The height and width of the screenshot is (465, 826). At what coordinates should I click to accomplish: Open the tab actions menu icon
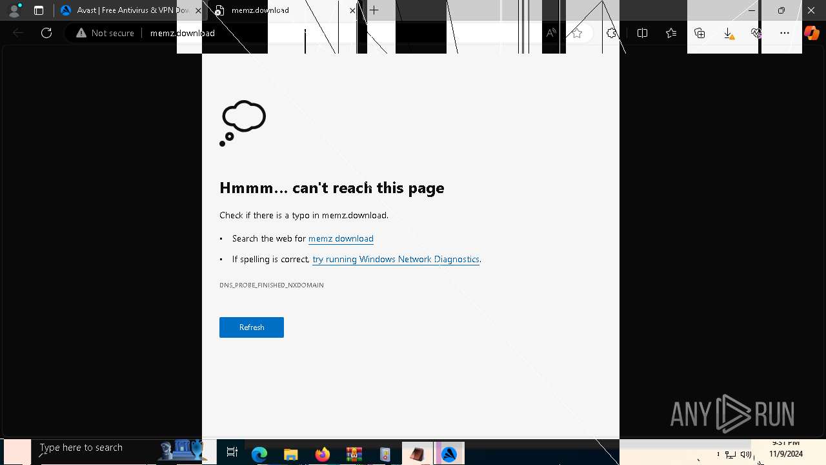(39, 10)
